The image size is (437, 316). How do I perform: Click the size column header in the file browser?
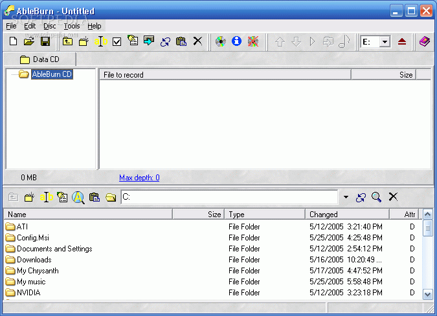pyautogui.click(x=199, y=214)
